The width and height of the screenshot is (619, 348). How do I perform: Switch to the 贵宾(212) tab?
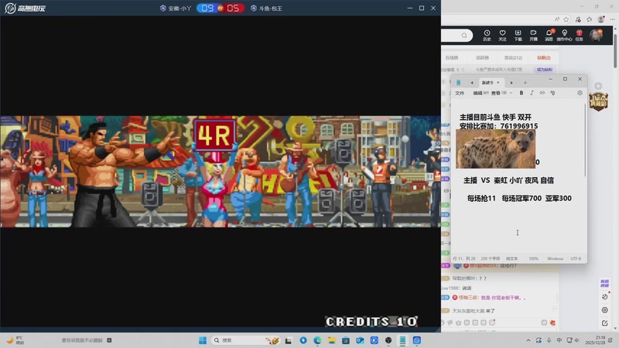pyautogui.click(x=513, y=57)
